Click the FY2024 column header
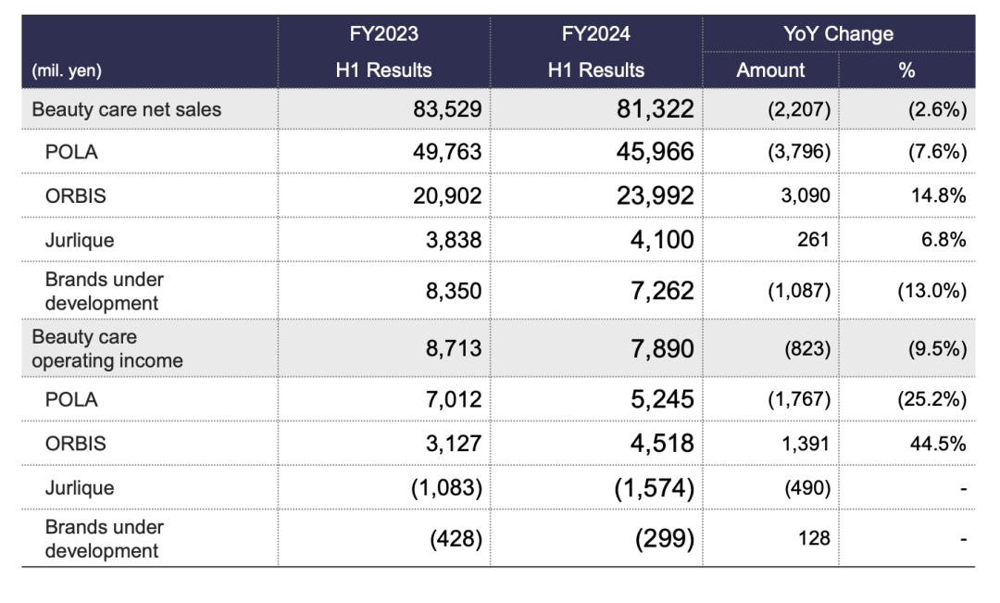The image size is (1000, 603). coord(595,34)
